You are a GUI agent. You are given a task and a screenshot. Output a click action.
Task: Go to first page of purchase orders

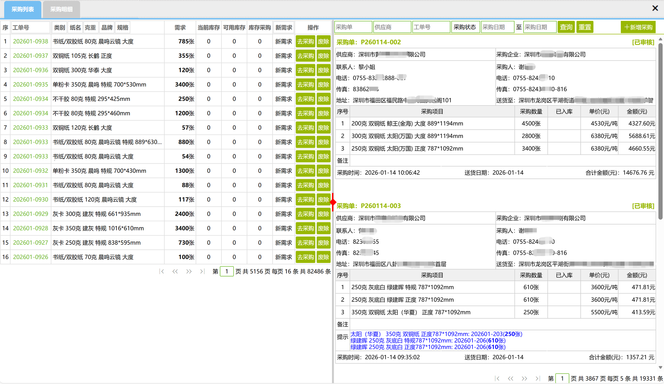coord(497,378)
